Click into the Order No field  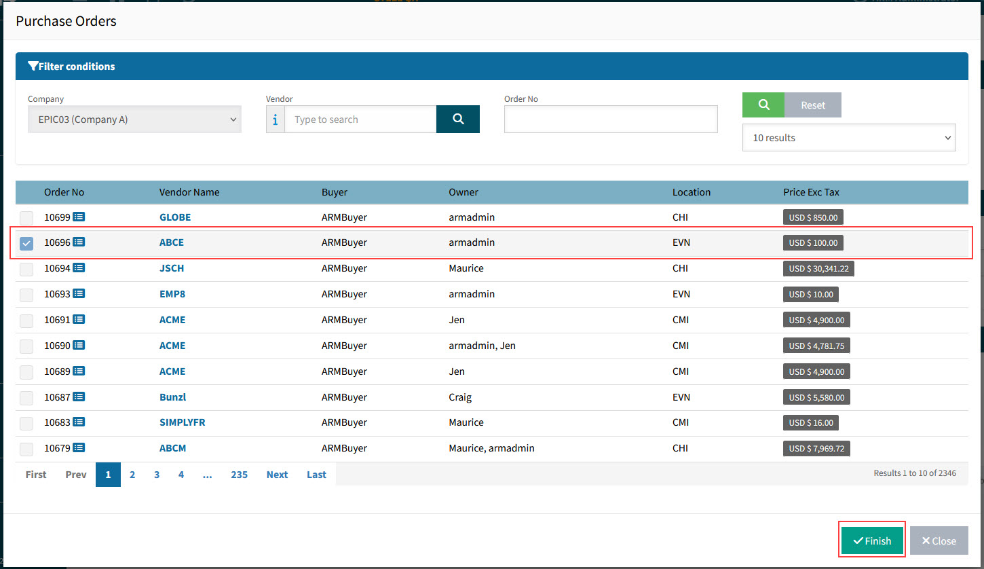click(x=611, y=120)
